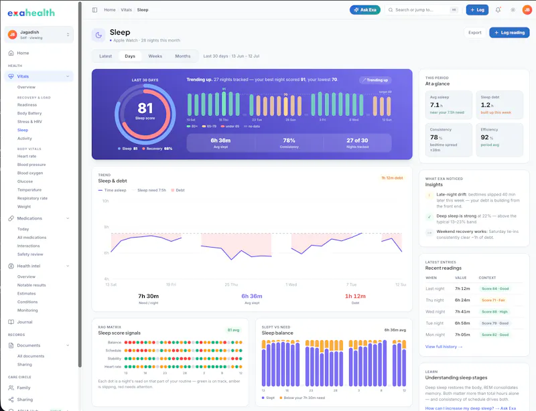Open View full history link
The image size is (536, 411).
click(444, 347)
